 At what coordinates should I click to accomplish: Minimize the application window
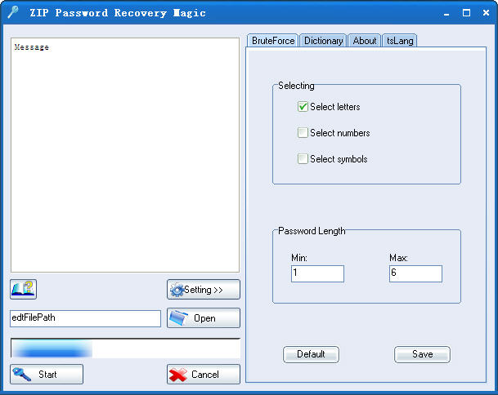[x=446, y=13]
